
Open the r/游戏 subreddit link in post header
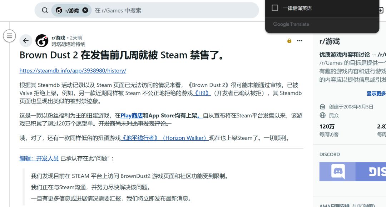[58, 38]
